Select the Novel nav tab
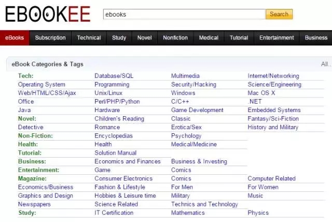Screen dimensions: 332x222 (145, 38)
